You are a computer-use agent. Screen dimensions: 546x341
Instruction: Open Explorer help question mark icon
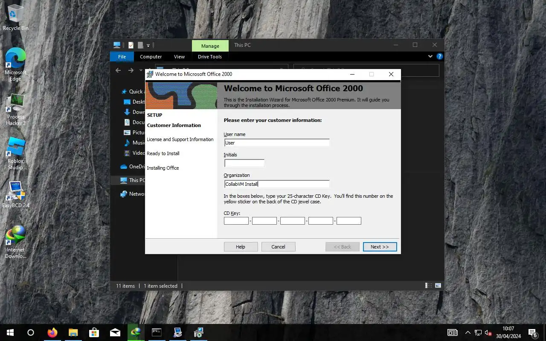439,56
